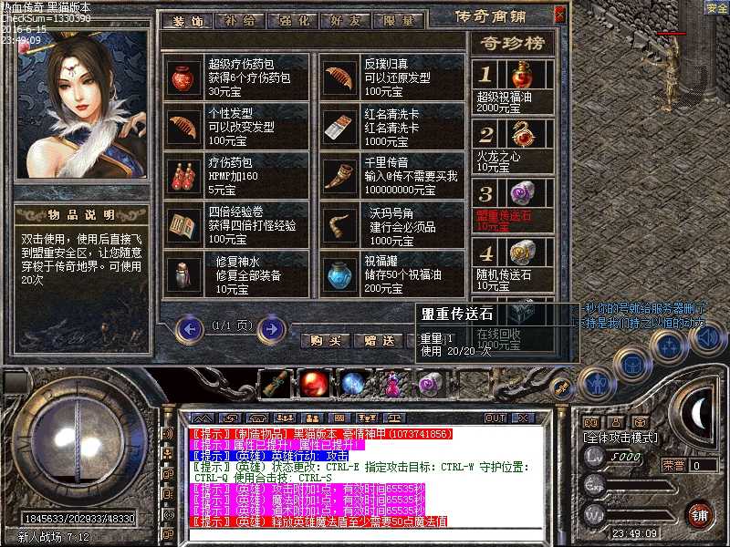Click the grid chat toolbar icon
This screenshot has height=547, width=730.
pos(339,418)
